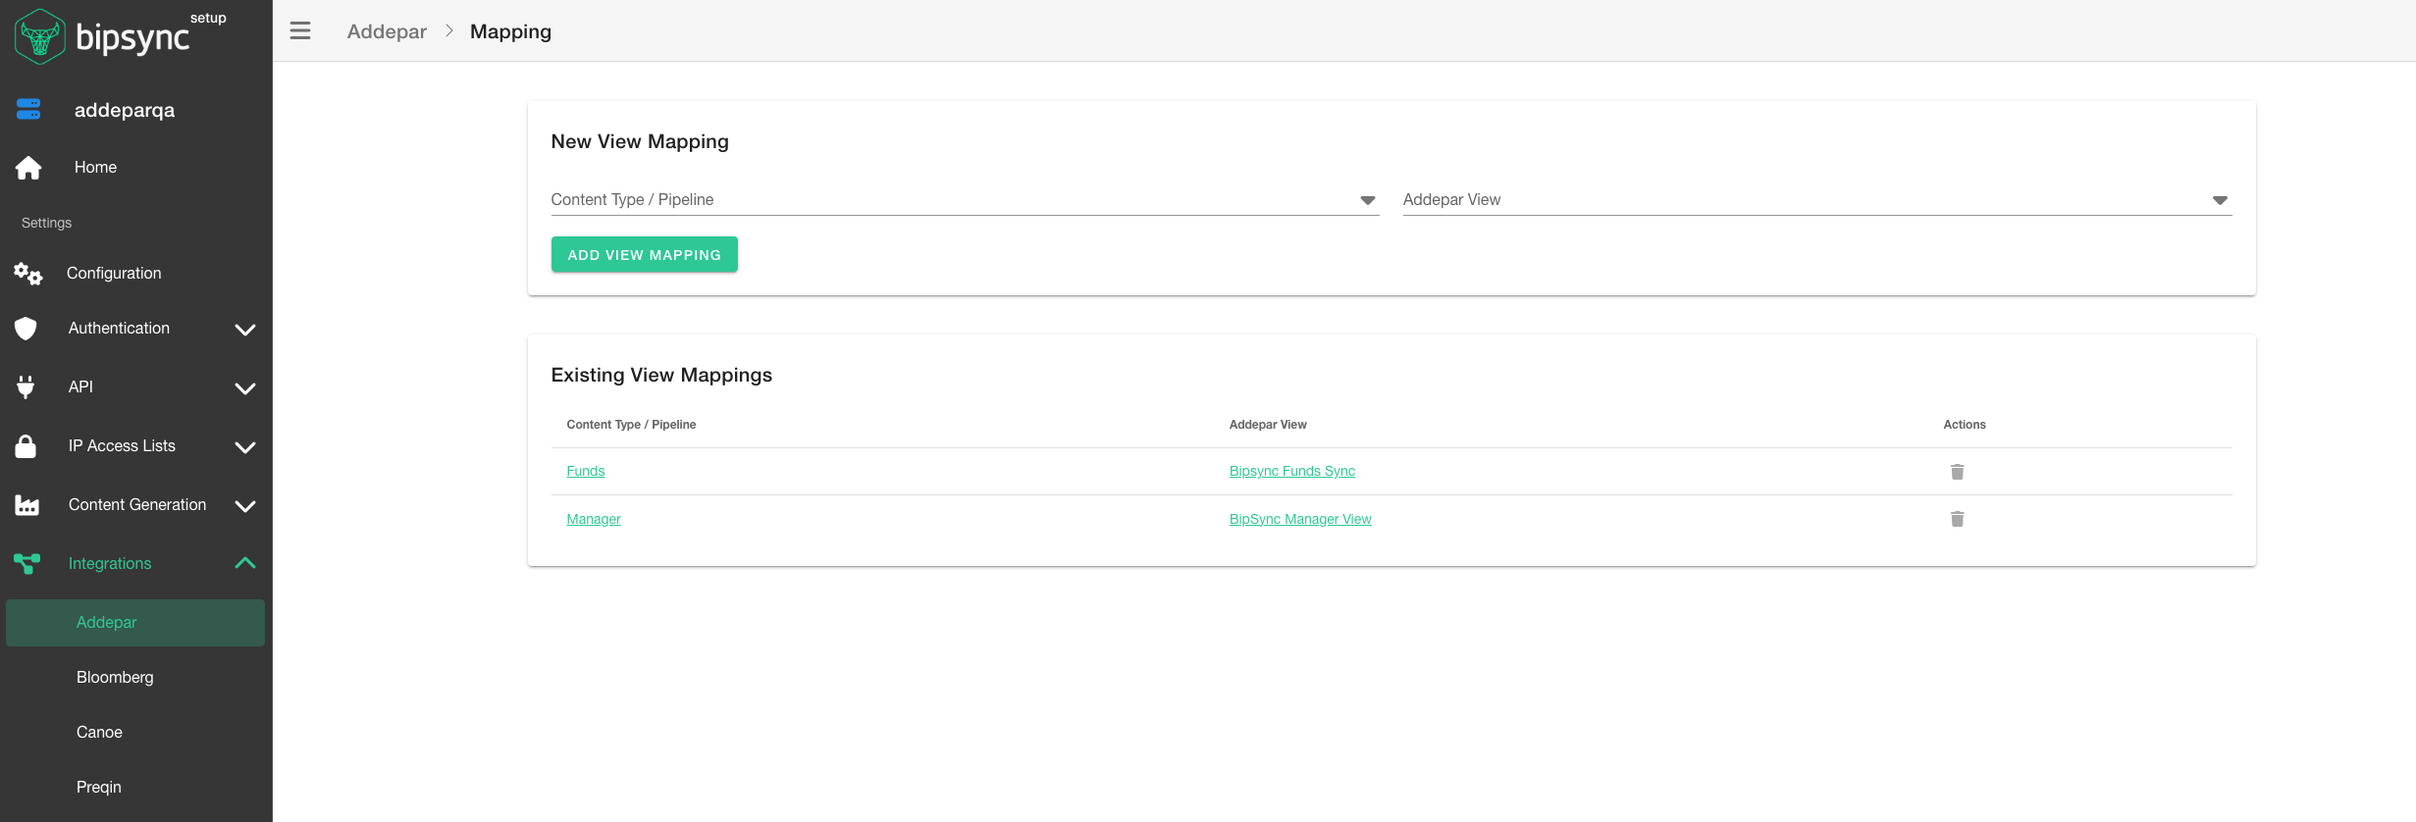Viewport: 2416px width, 822px height.
Task: Click the Integrations nodes icon
Action: click(x=27, y=563)
